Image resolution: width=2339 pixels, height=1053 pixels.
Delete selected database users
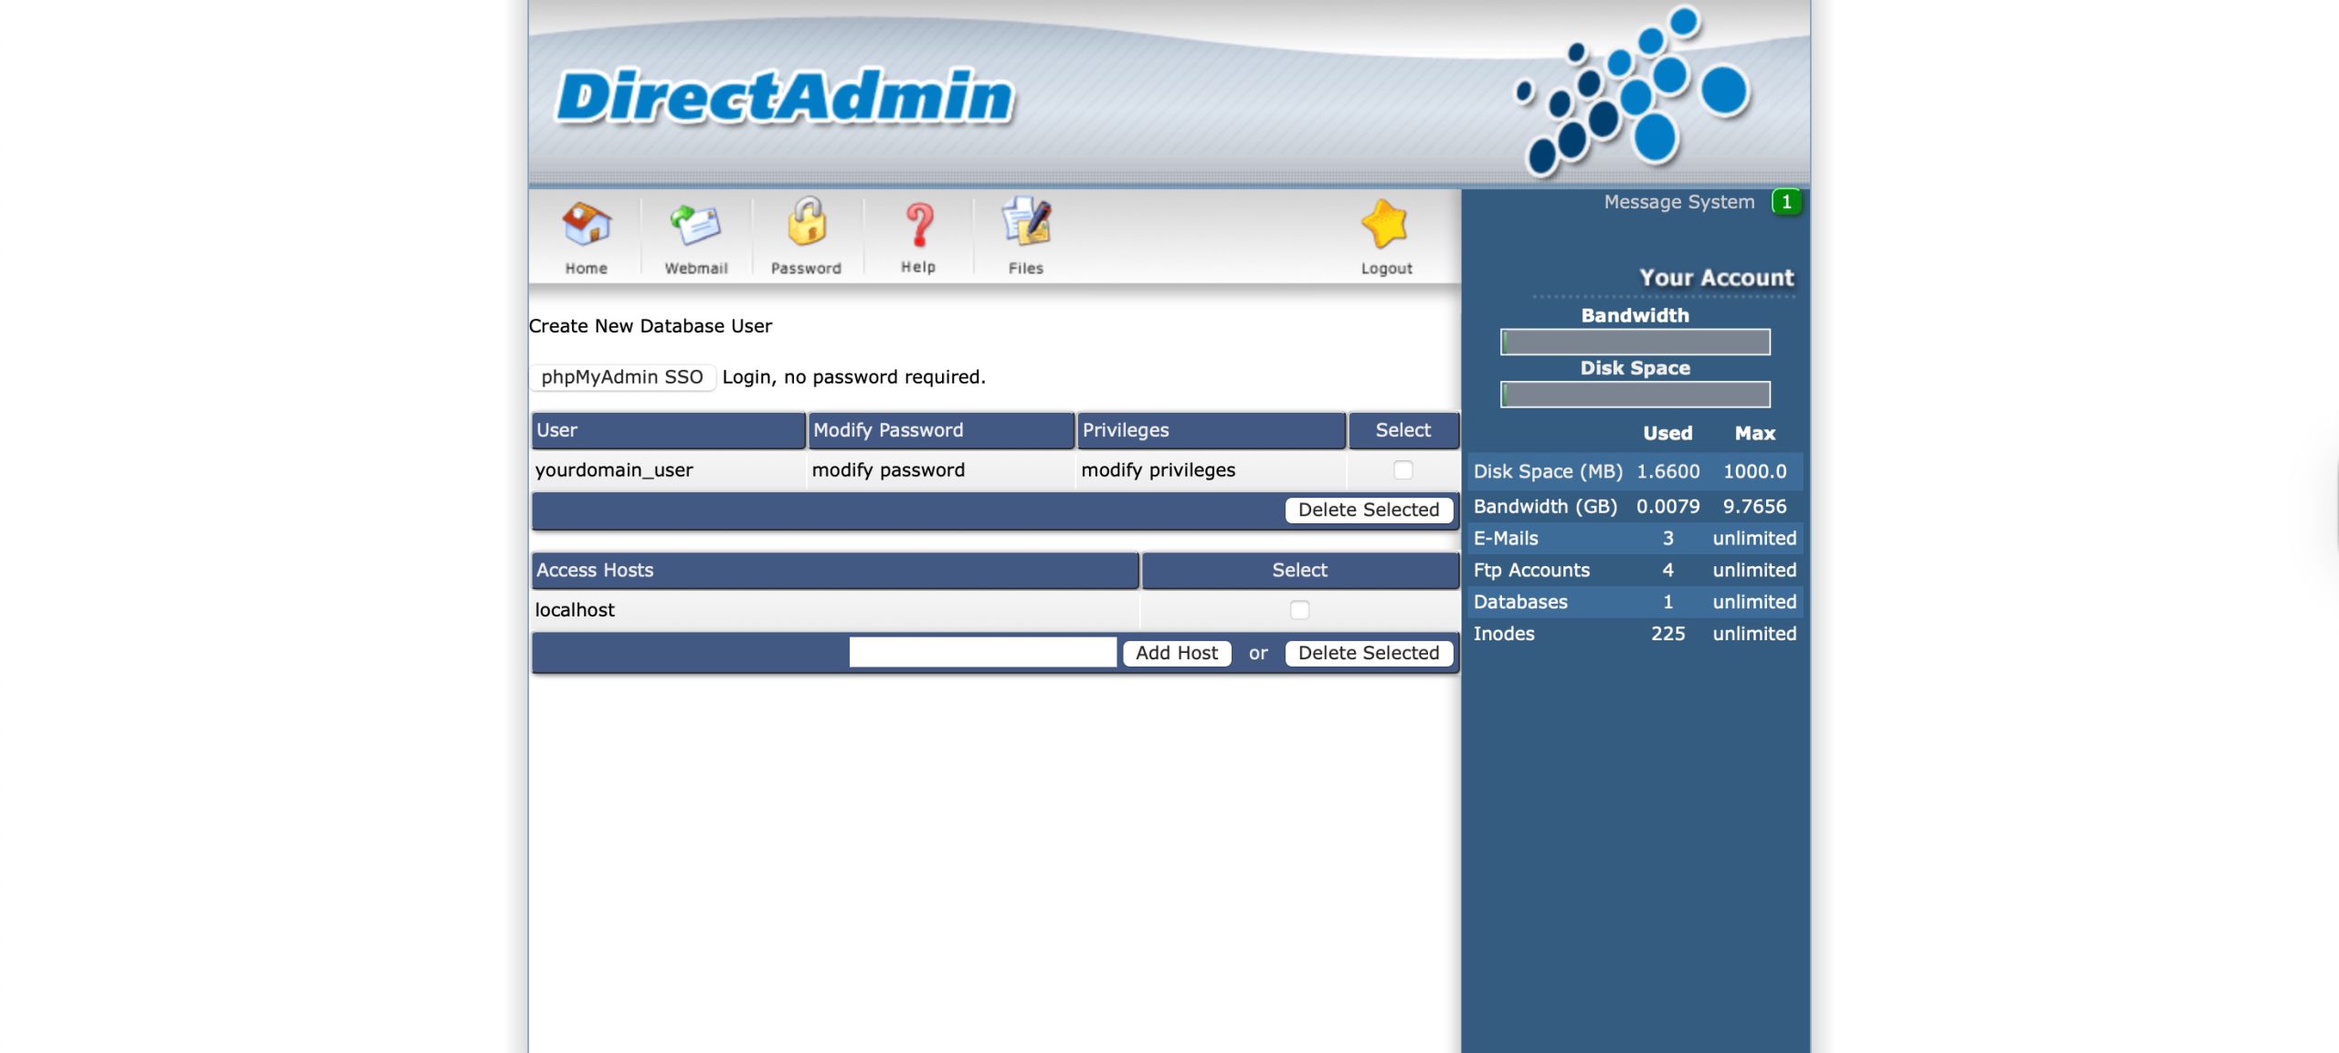click(x=1368, y=510)
